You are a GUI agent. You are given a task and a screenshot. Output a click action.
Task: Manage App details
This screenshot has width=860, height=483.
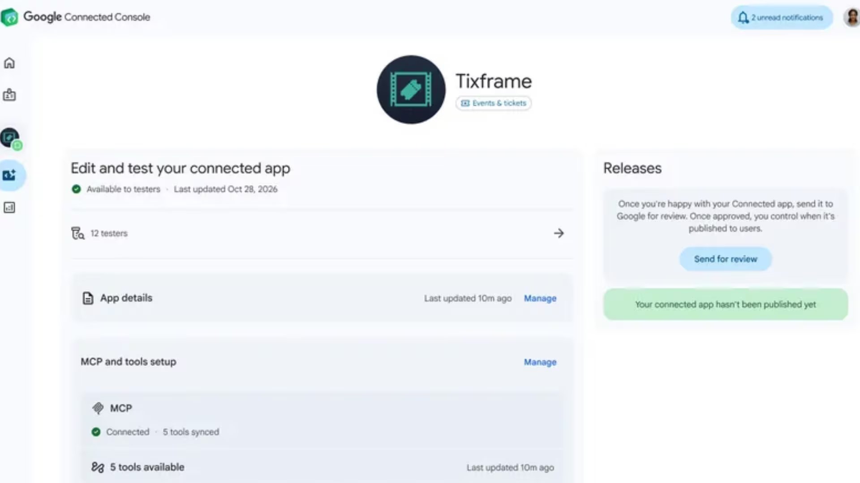[540, 298]
